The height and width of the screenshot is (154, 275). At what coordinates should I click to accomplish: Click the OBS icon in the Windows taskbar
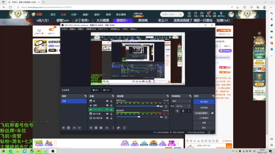53,151
